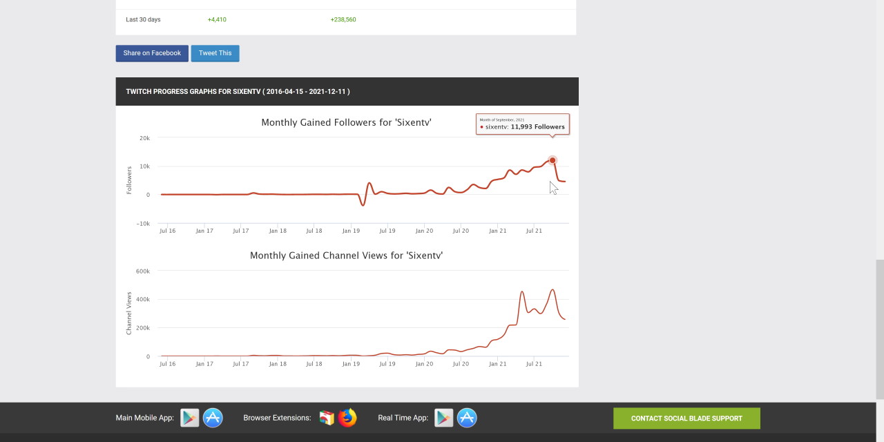Click Jan 21 label on followers chart axis
This screenshot has height=442, width=884.
click(x=497, y=231)
